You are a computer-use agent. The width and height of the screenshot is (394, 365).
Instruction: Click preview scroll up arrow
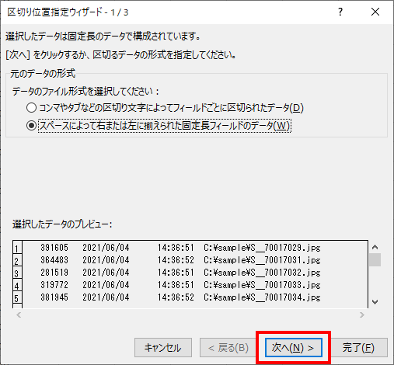tap(375, 247)
